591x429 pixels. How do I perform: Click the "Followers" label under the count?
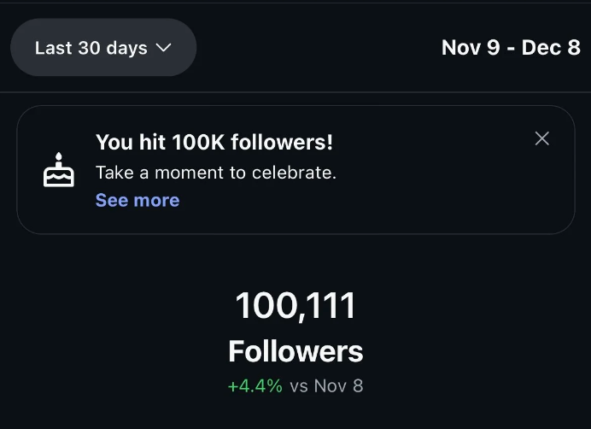(x=295, y=351)
